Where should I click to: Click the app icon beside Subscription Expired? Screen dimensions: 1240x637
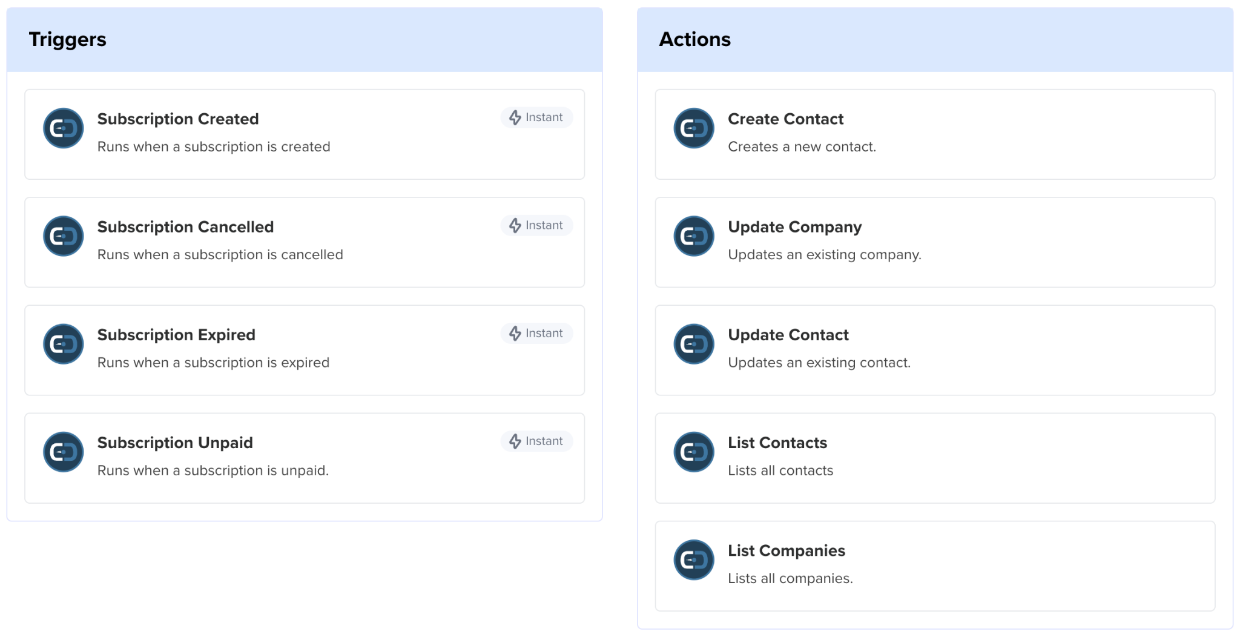point(64,344)
